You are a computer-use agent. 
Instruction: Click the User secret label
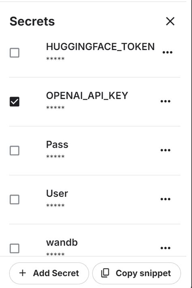[57, 193]
